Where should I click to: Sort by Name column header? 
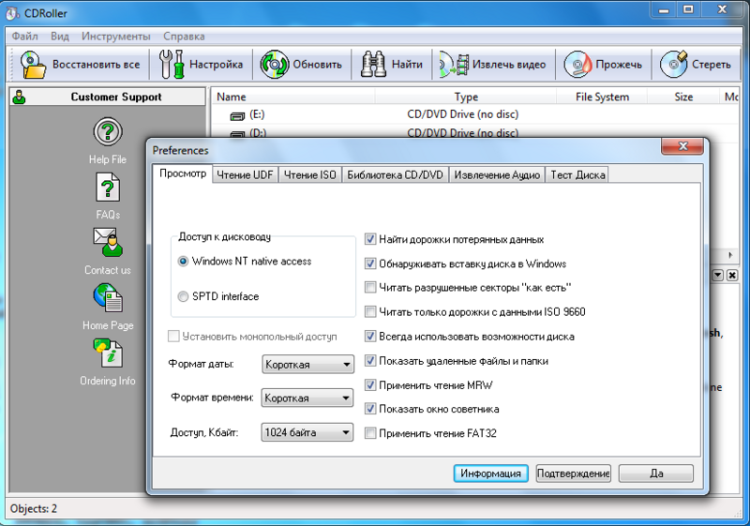pyautogui.click(x=292, y=97)
